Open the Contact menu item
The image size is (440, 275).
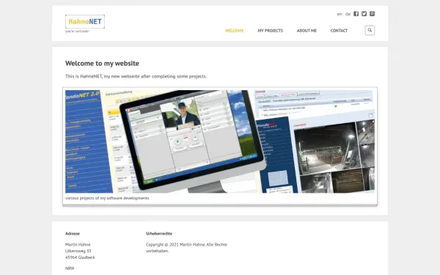tap(339, 31)
